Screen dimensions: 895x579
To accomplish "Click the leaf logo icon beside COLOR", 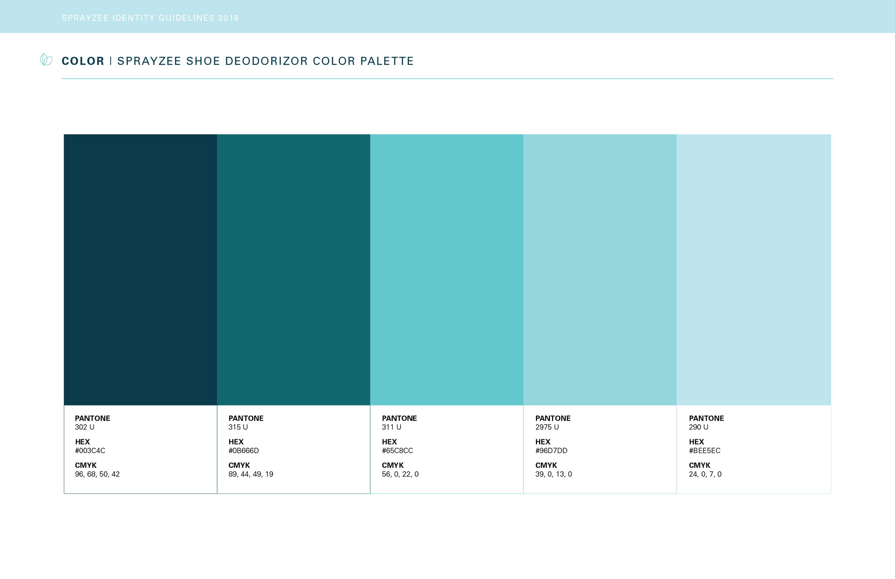I will pos(46,59).
